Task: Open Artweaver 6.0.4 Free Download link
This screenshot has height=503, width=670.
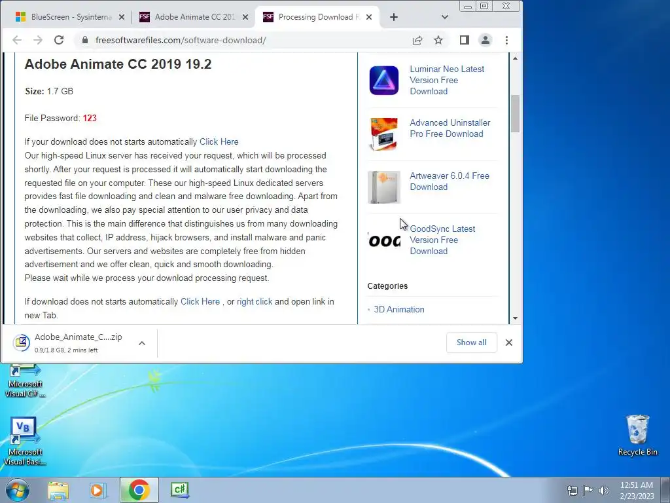Action: click(450, 181)
